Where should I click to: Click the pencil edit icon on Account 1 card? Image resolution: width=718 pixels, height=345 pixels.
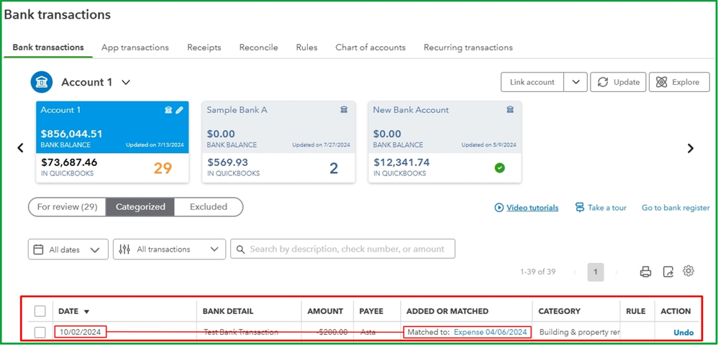tap(179, 110)
